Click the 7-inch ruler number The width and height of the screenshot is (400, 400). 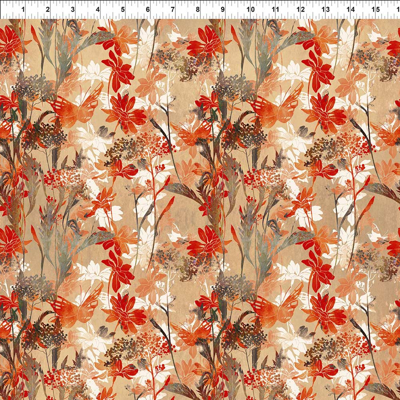pyautogui.click(x=173, y=9)
